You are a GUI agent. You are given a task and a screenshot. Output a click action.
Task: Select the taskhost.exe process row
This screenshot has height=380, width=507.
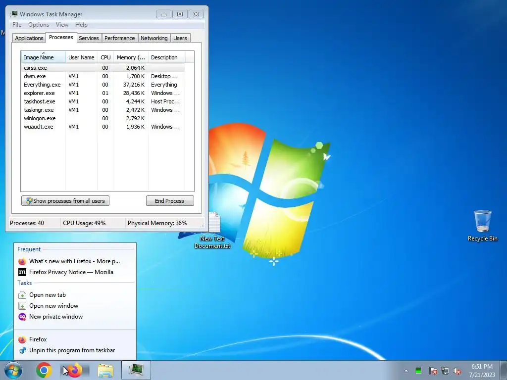tap(103, 101)
